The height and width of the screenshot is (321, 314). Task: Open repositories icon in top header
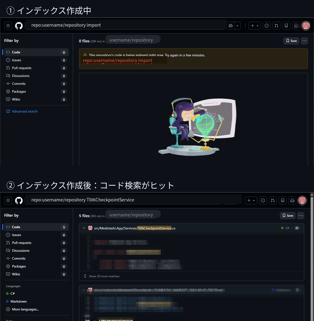(286, 26)
